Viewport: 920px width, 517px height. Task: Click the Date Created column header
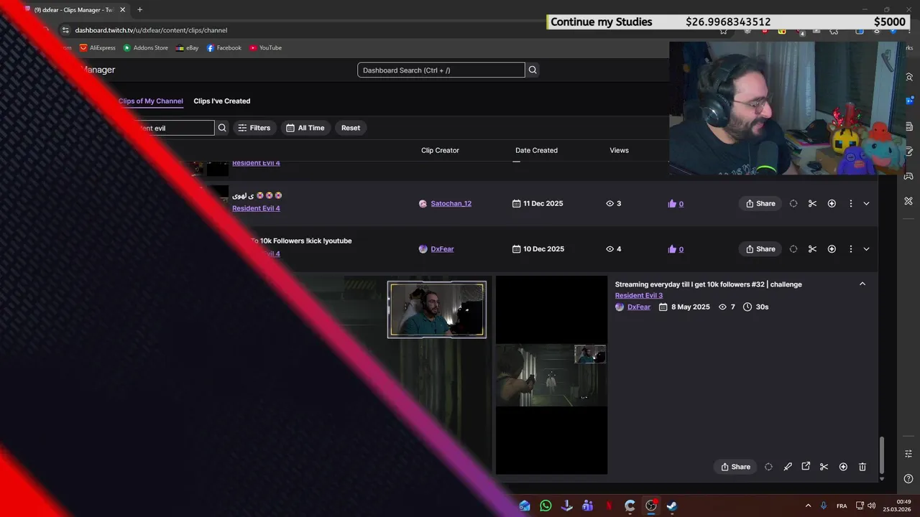point(536,151)
